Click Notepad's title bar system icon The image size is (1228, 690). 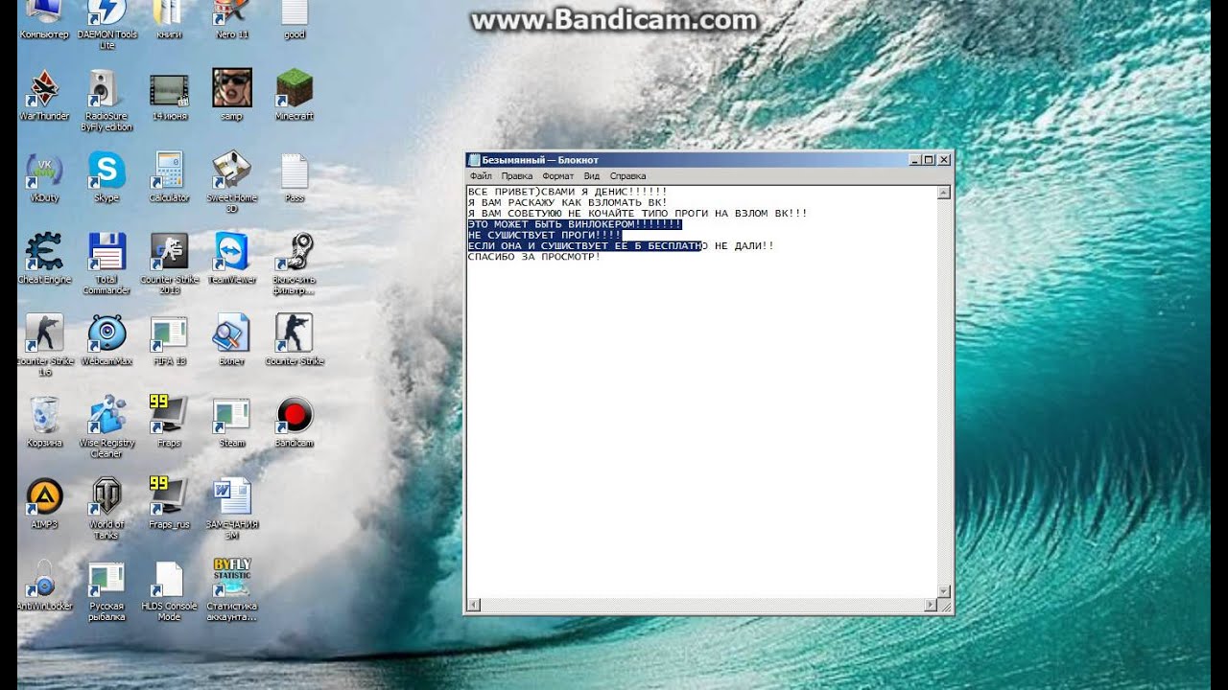474,160
